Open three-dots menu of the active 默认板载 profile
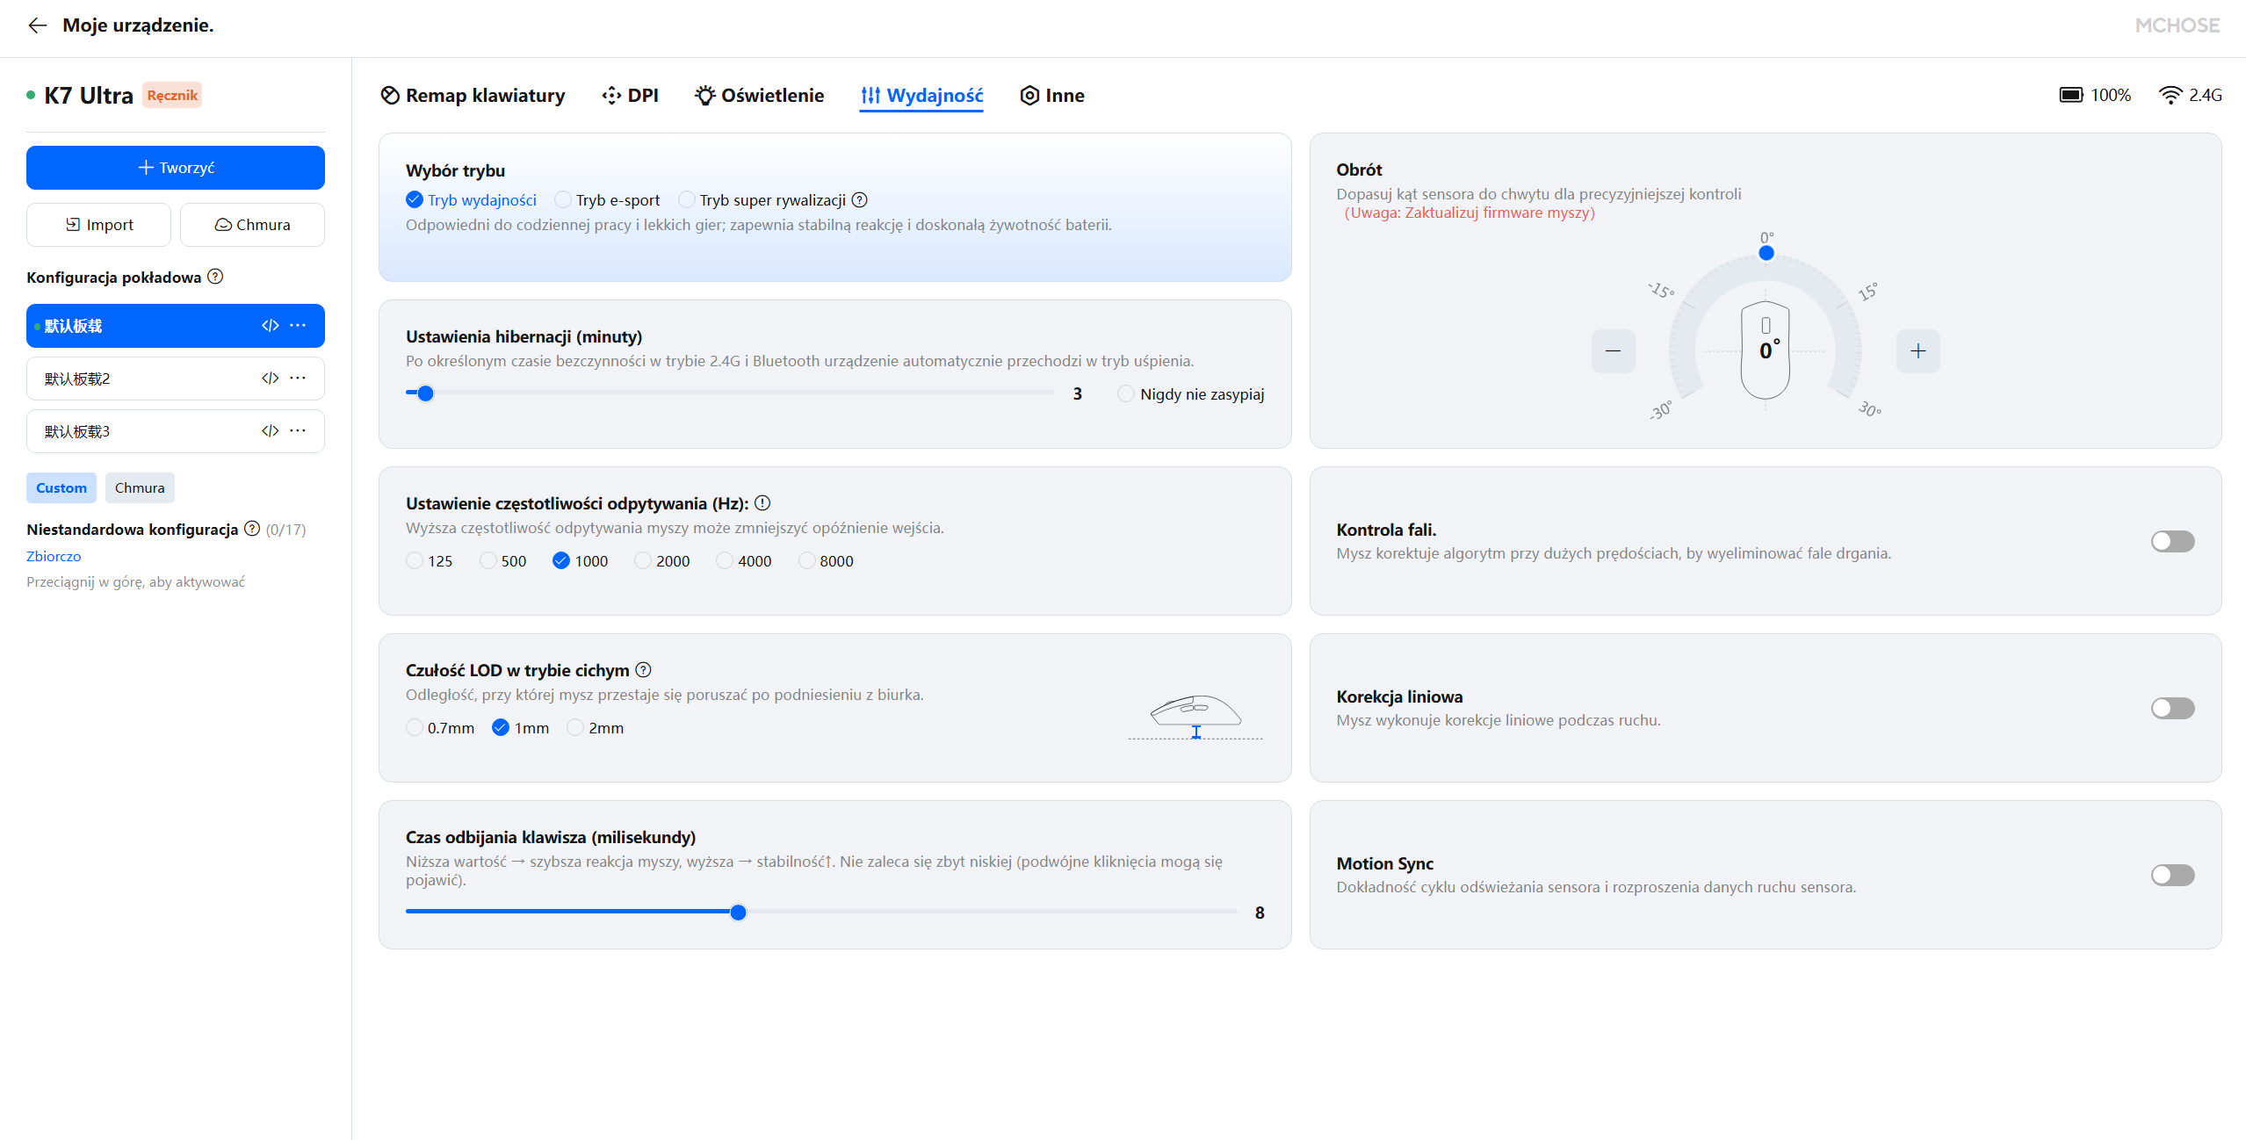The height and width of the screenshot is (1140, 2246). tap(298, 326)
